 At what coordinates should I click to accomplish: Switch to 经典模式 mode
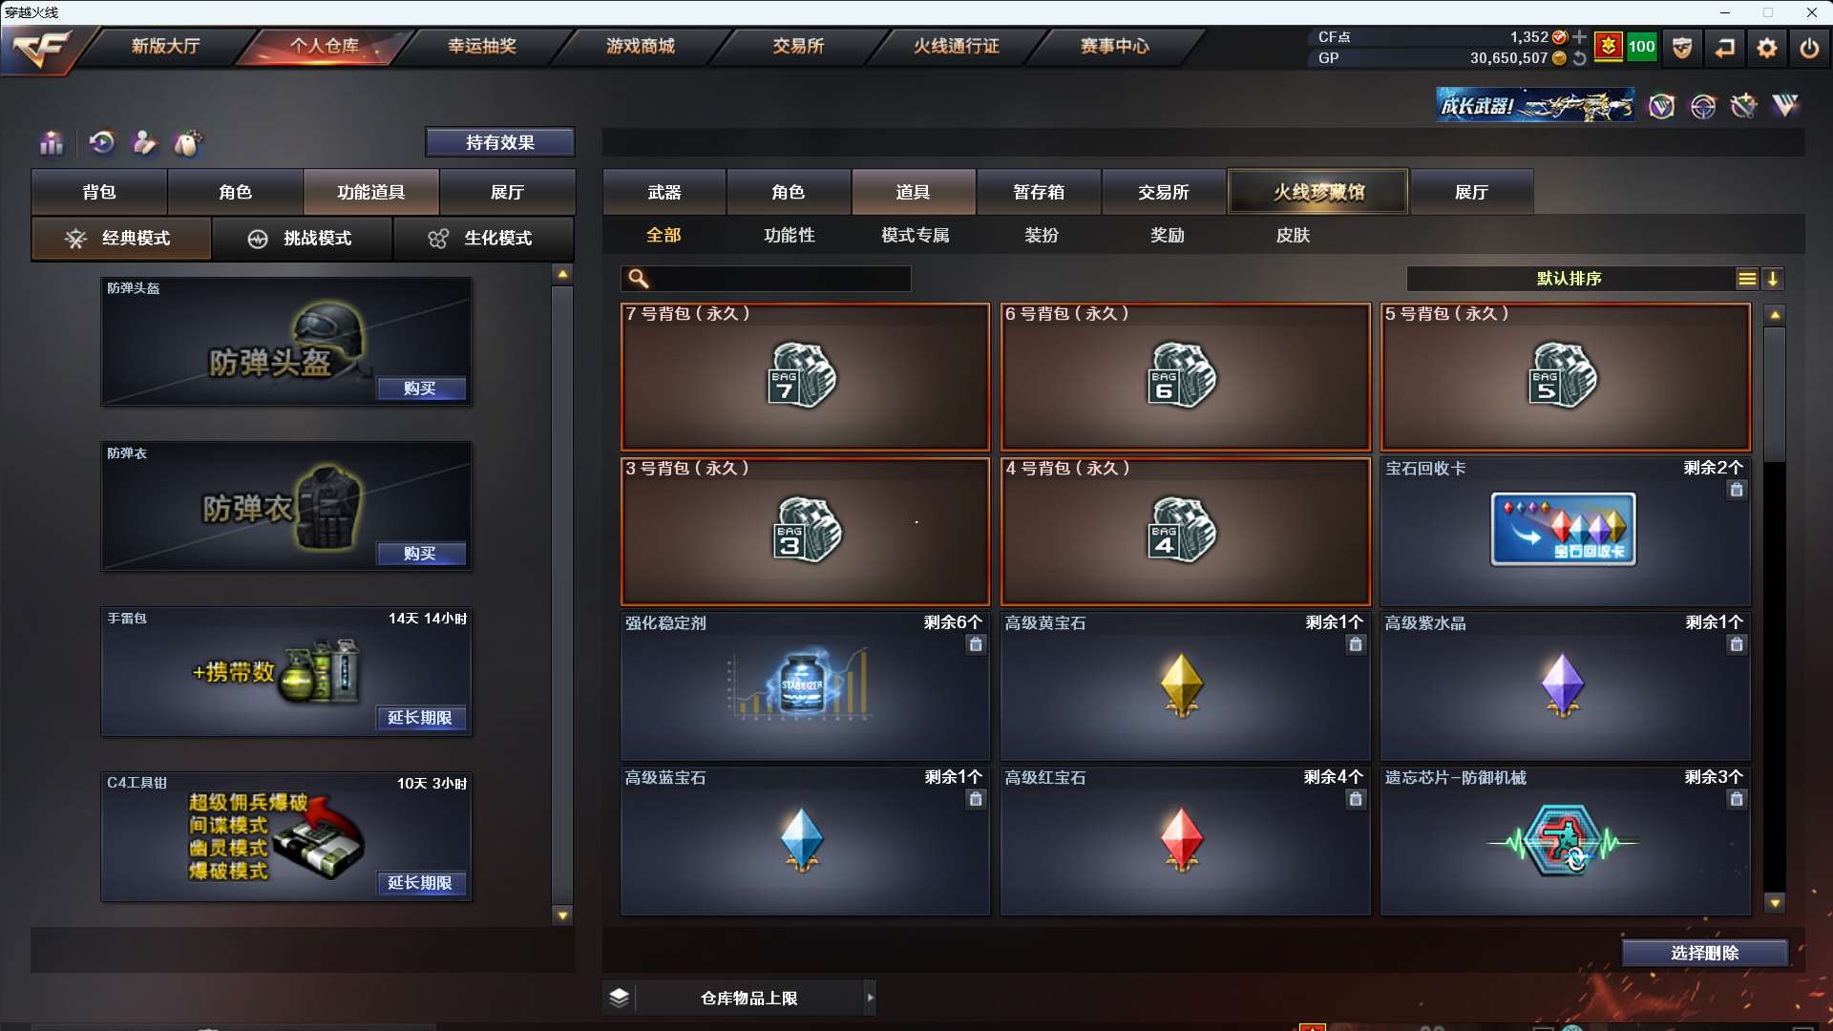(121, 239)
